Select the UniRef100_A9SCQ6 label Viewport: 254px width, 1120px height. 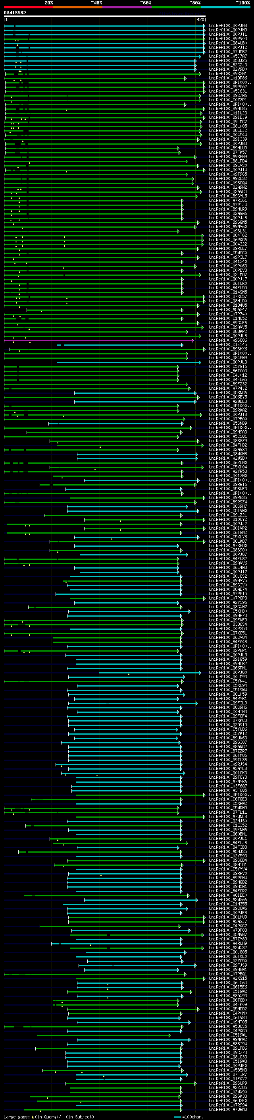point(228,340)
